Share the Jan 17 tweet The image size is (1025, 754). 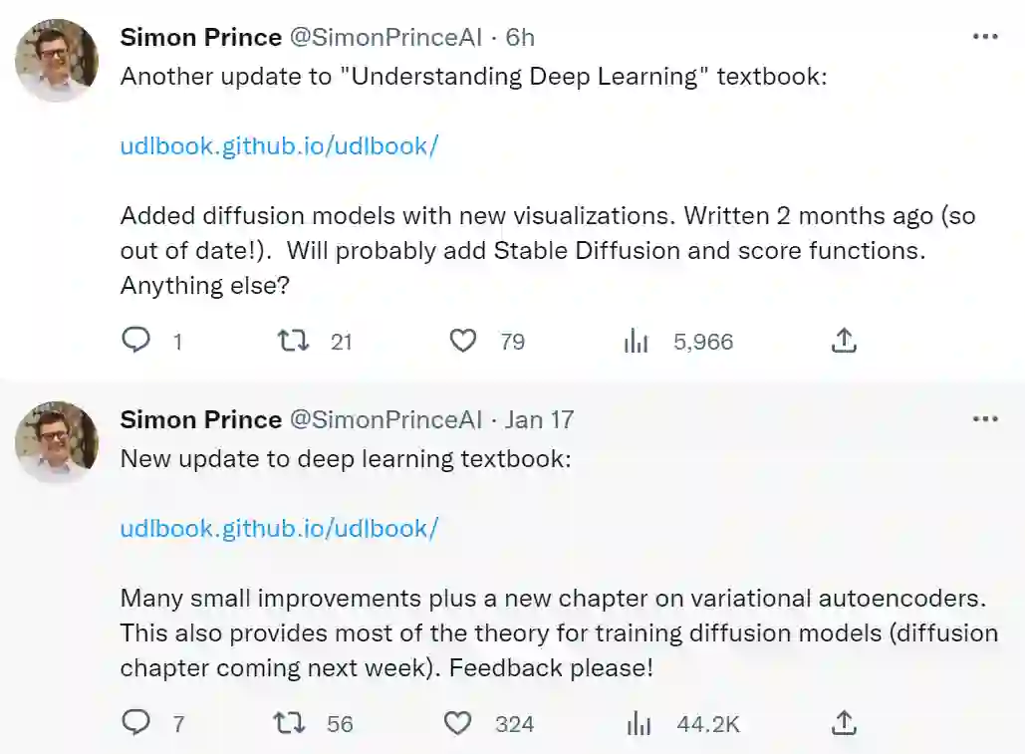pos(843,723)
